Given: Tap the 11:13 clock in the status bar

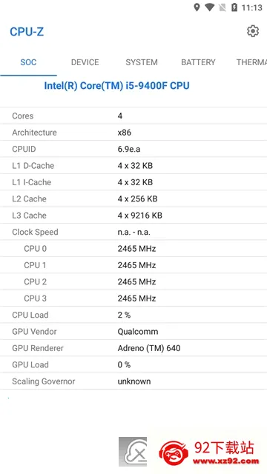Looking at the screenshot, I should (x=252, y=7).
